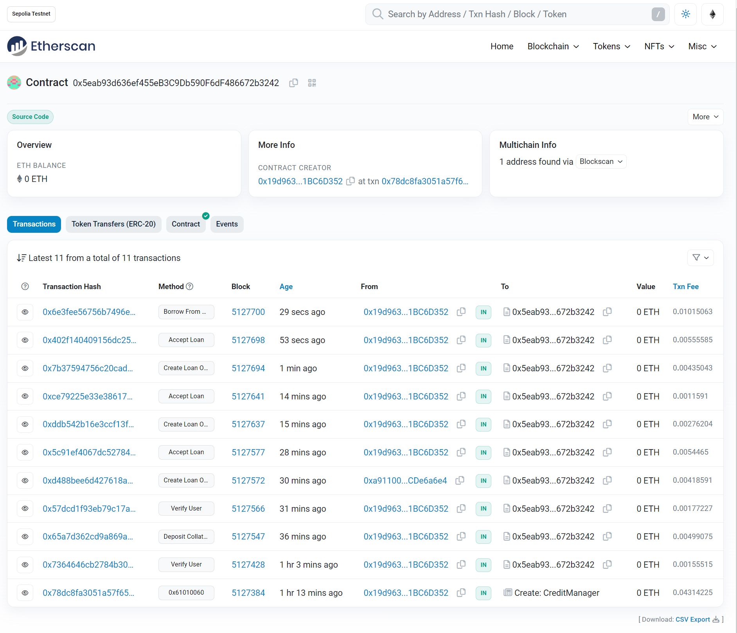
Task: Click the Source Code badge
Action: click(x=30, y=117)
